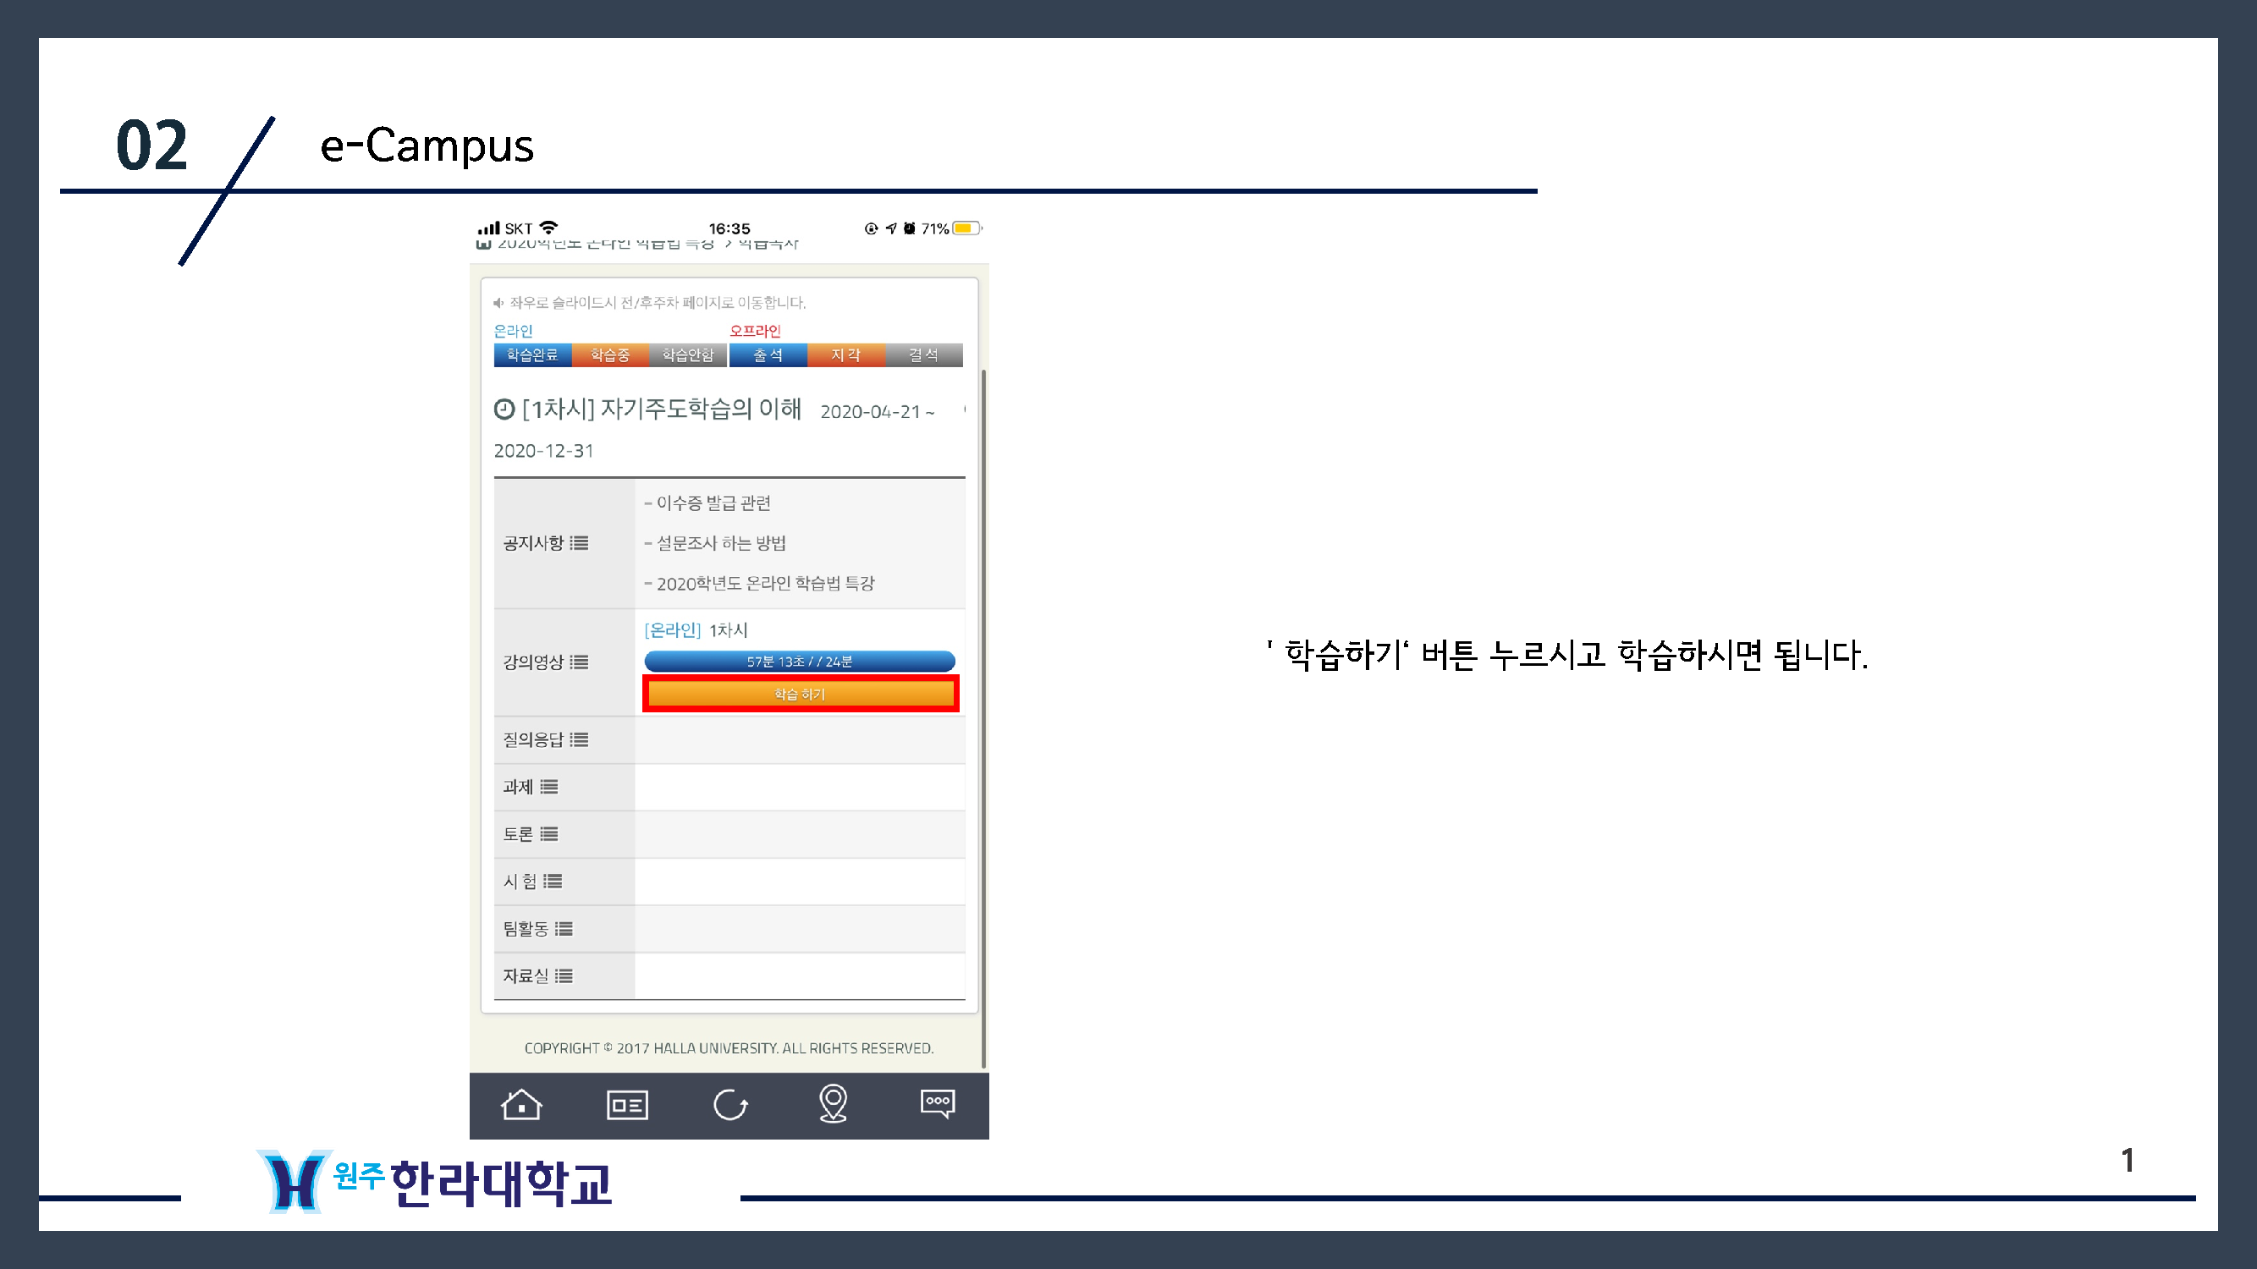Click list icon next to 강의영상

(579, 662)
